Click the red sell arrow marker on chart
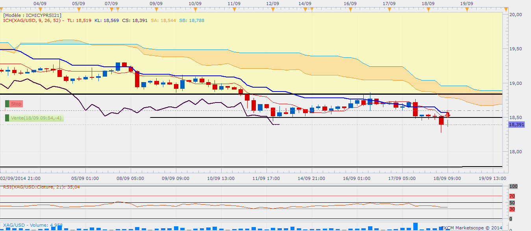Screen dimensions: 531x231 pyautogui.click(x=448, y=114)
